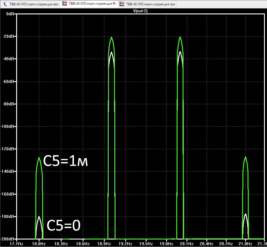The width and height of the screenshot is (267, 247).
Task: Click the green peak near 19.0Hz
Action: 112,37
